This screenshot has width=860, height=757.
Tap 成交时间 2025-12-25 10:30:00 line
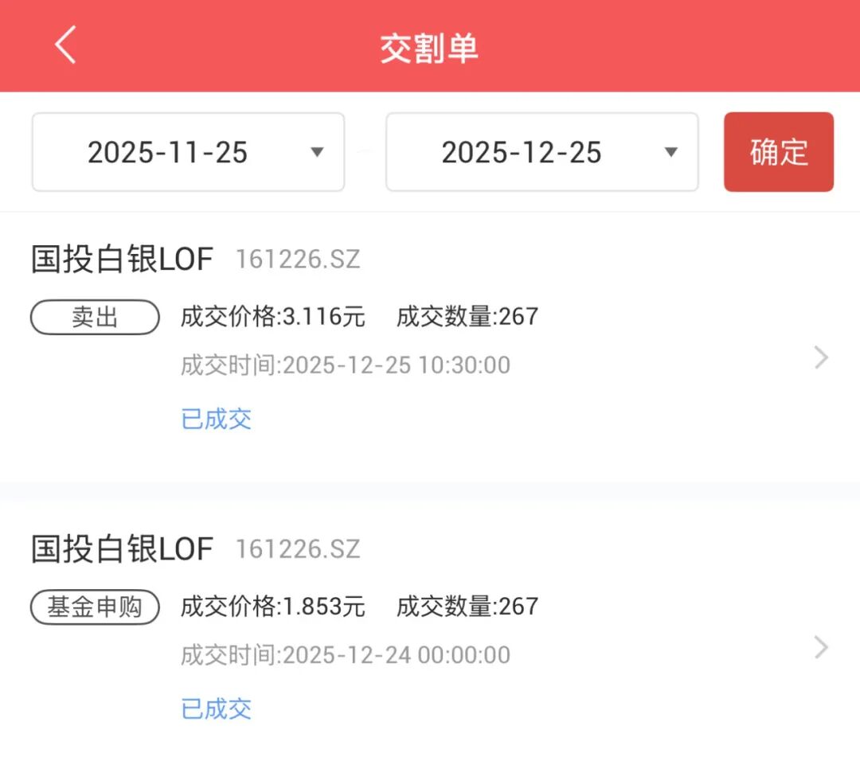coord(346,365)
